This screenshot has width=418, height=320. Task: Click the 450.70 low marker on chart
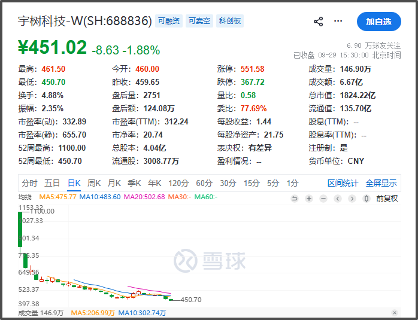[x=191, y=300]
